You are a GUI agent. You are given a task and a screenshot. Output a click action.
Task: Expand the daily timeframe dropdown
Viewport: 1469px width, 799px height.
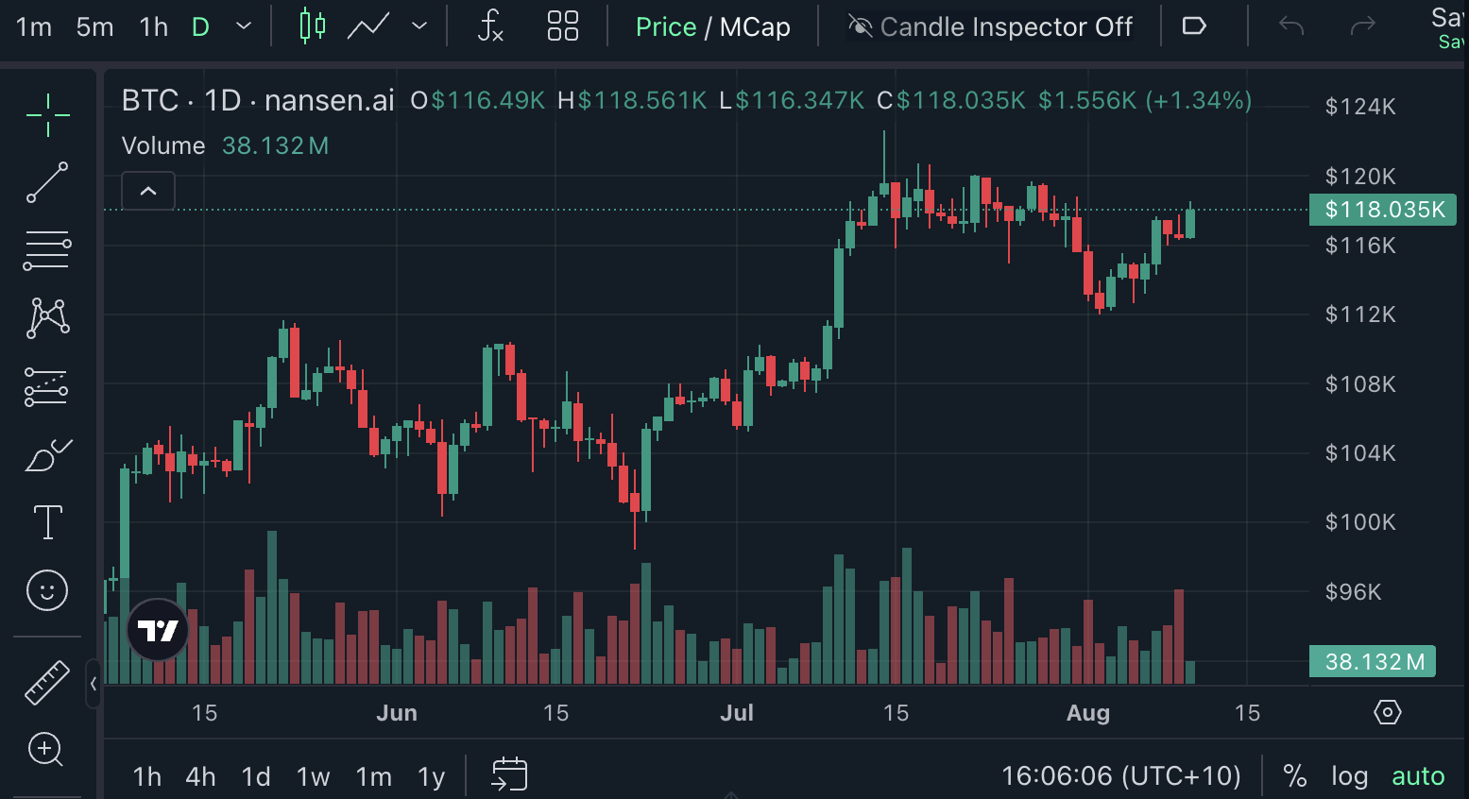pyautogui.click(x=243, y=26)
